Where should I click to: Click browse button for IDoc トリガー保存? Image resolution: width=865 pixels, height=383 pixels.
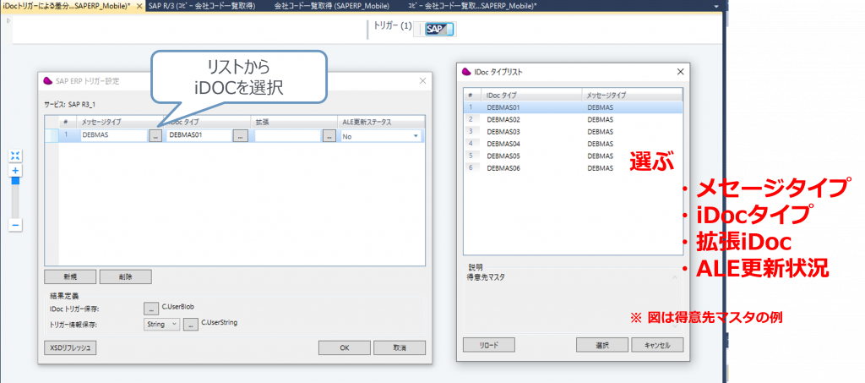[151, 308]
